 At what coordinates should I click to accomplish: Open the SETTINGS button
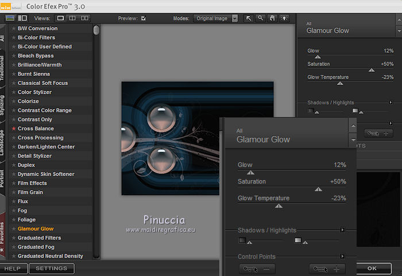(52, 269)
